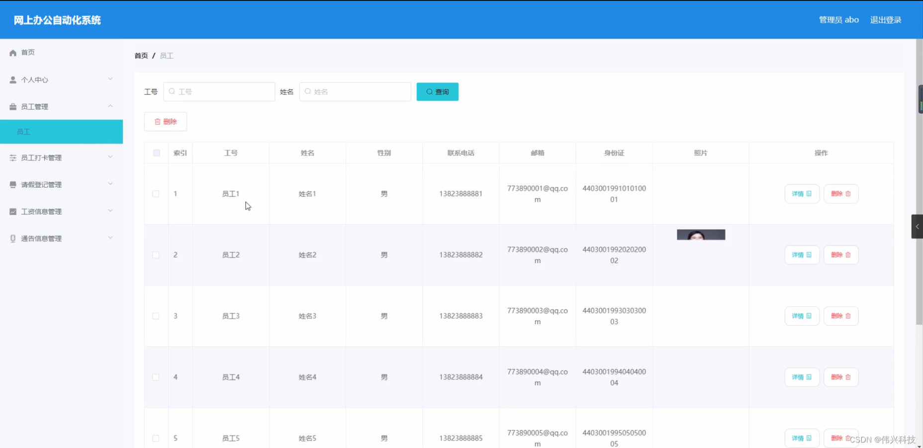Click the briefcase icon beside 员工管理
The image size is (923, 448).
[13, 107]
